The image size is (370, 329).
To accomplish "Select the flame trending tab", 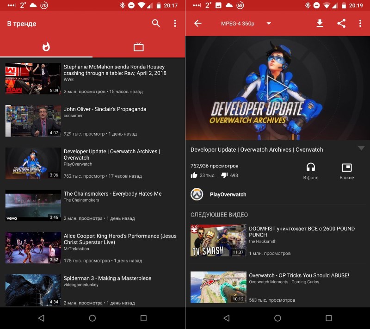I will pos(46,46).
